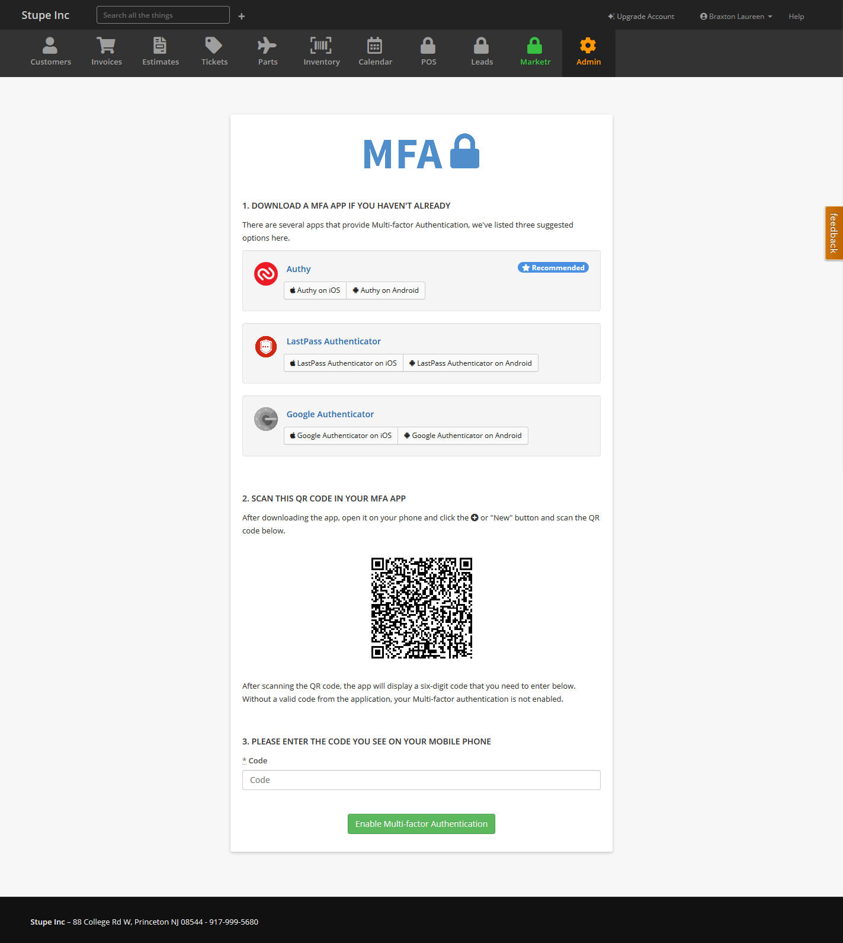Open the Google Authenticator title link
This screenshot has width=843, height=943.
[330, 414]
